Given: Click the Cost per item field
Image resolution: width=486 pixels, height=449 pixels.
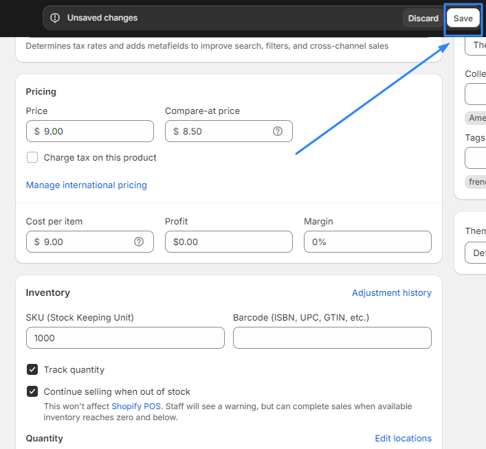Looking at the screenshot, I should [x=90, y=242].
